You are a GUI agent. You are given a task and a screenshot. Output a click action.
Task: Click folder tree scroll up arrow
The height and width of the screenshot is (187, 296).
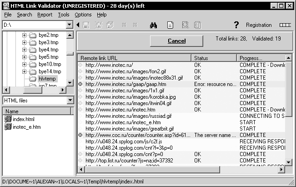pyautogui.click(x=70, y=35)
